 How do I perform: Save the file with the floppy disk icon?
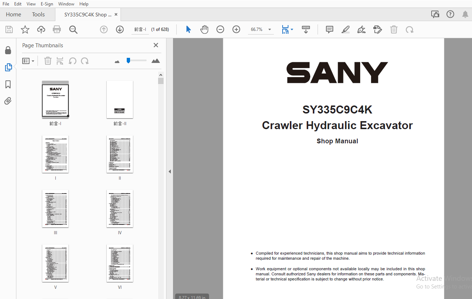click(9, 29)
